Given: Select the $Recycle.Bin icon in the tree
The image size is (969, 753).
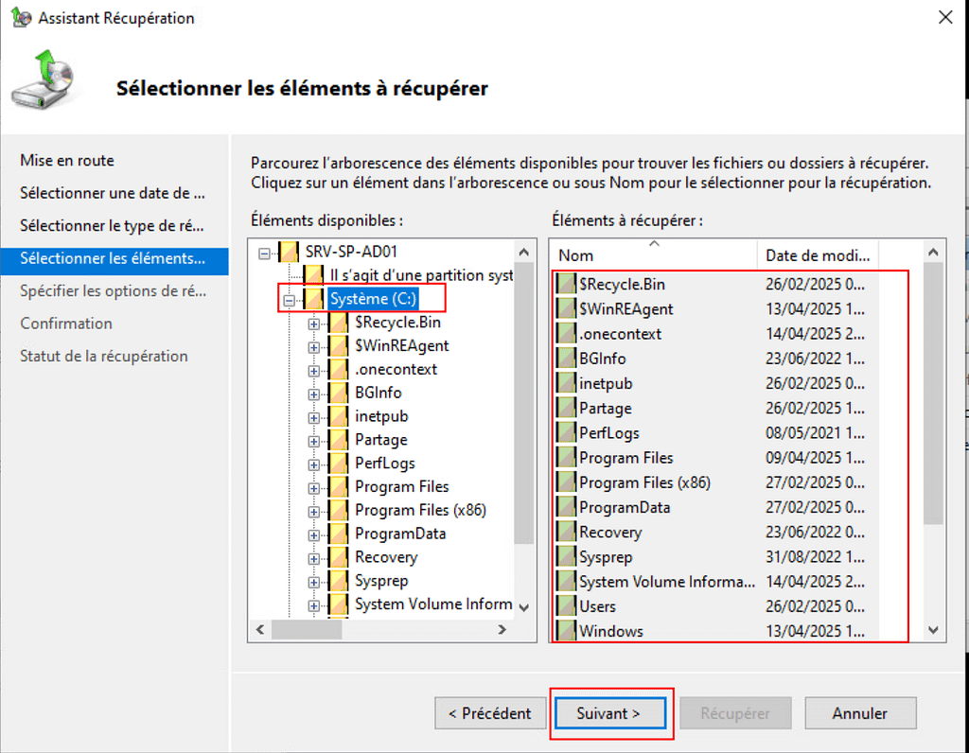Looking at the screenshot, I should (339, 323).
